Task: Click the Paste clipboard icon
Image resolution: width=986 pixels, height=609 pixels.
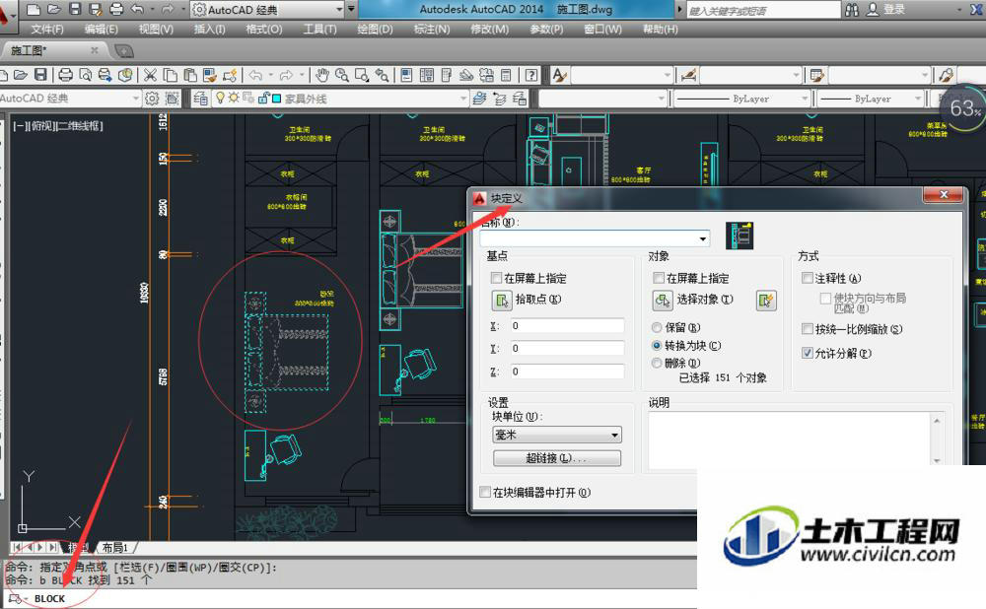Action: pyautogui.click(x=190, y=76)
